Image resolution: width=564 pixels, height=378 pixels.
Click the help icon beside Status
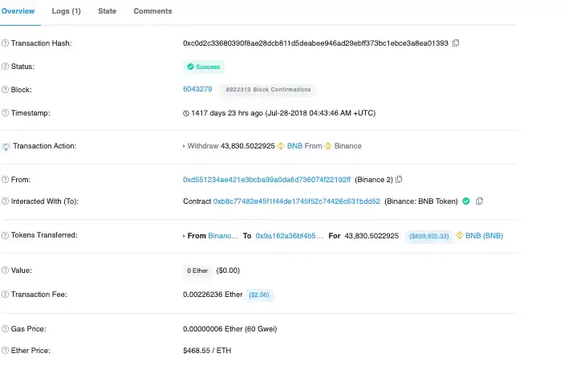5,67
